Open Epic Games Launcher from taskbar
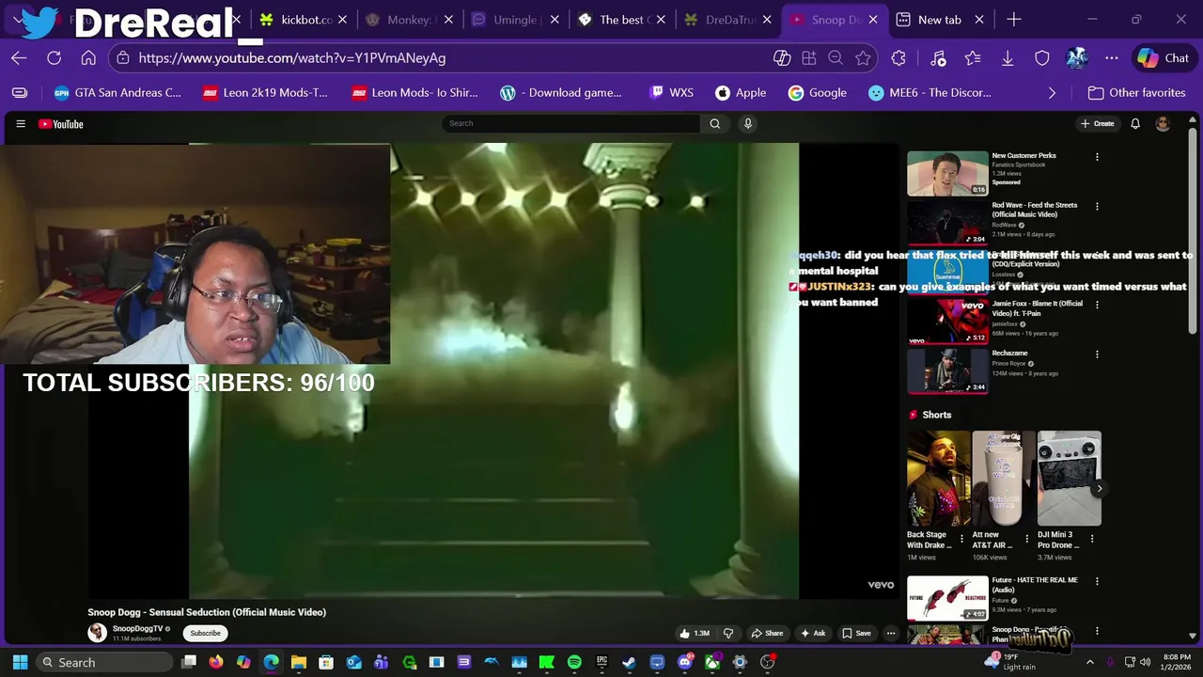This screenshot has height=677, width=1203. pyautogui.click(x=601, y=662)
